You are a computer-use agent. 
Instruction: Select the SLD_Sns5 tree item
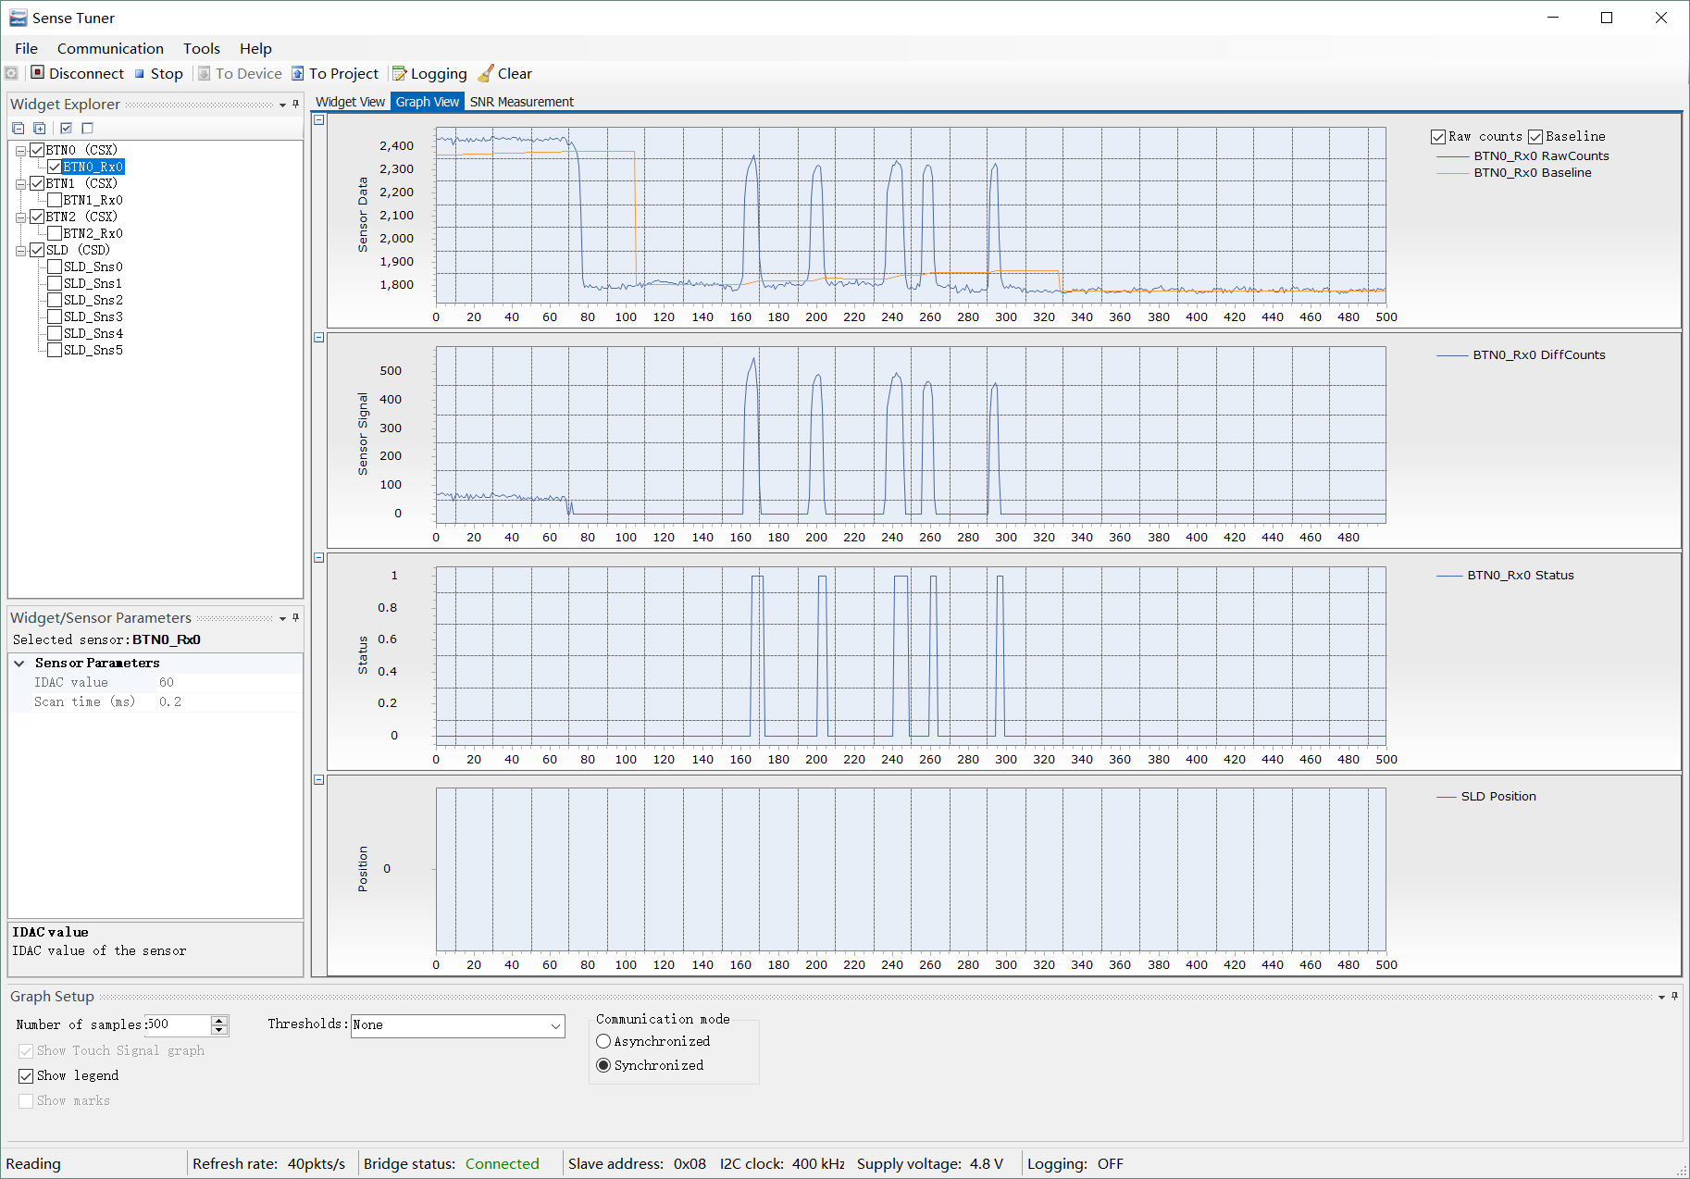pos(93,350)
